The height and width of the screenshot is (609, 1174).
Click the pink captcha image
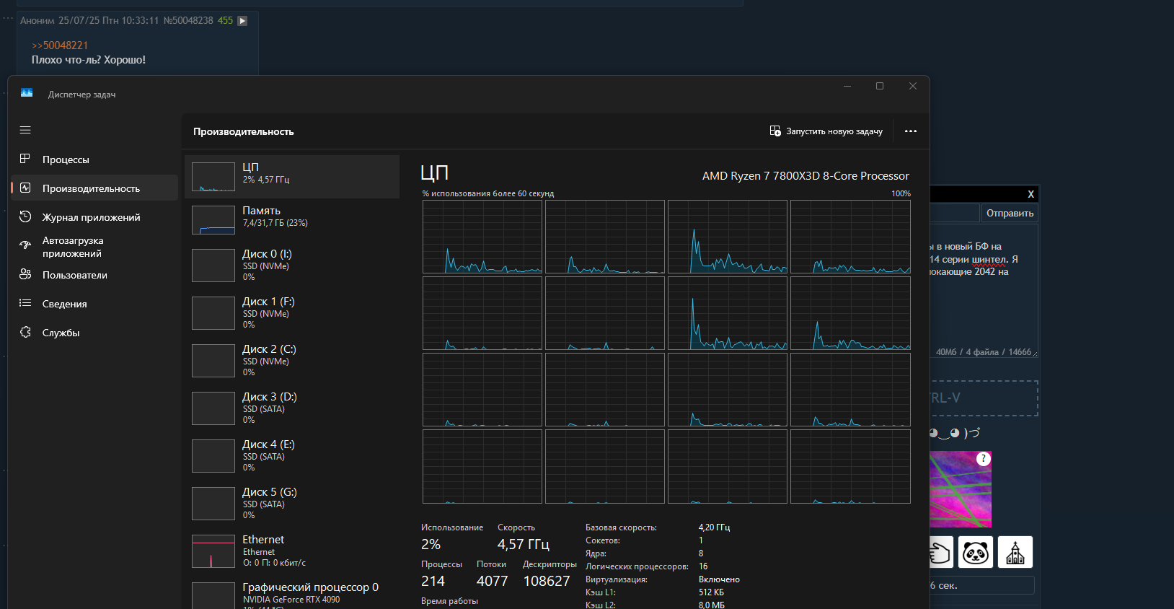point(961,489)
